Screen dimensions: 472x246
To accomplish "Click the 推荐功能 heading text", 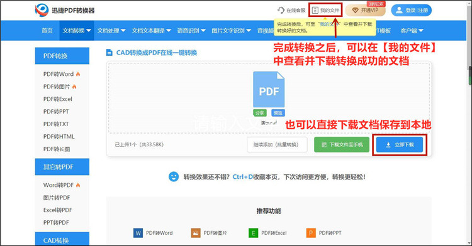I will (x=269, y=211).
